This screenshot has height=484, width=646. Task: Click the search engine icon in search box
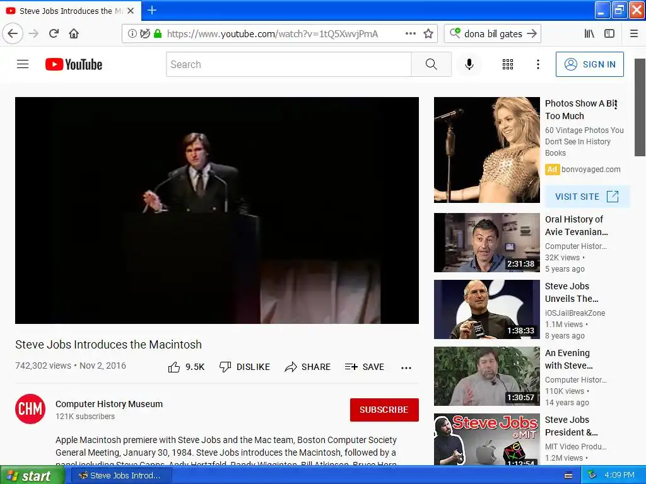tap(455, 33)
